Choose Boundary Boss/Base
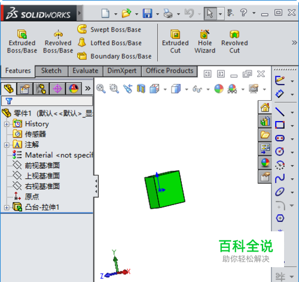Image resolution: width=299 pixels, height=282 pixels. [x=114, y=56]
